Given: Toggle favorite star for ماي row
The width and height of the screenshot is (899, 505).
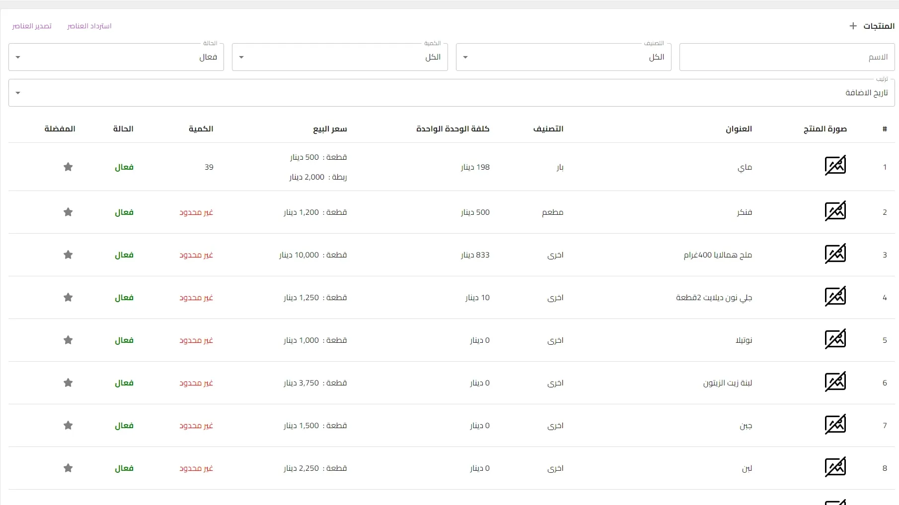Looking at the screenshot, I should 68,167.
